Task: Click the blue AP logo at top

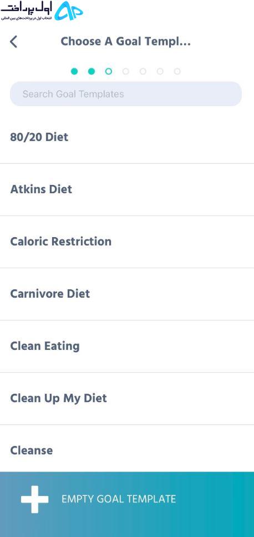Action: click(x=69, y=11)
